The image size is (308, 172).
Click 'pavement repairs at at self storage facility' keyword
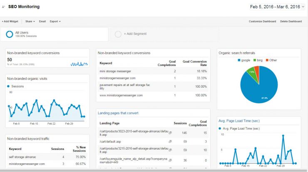click(125, 86)
